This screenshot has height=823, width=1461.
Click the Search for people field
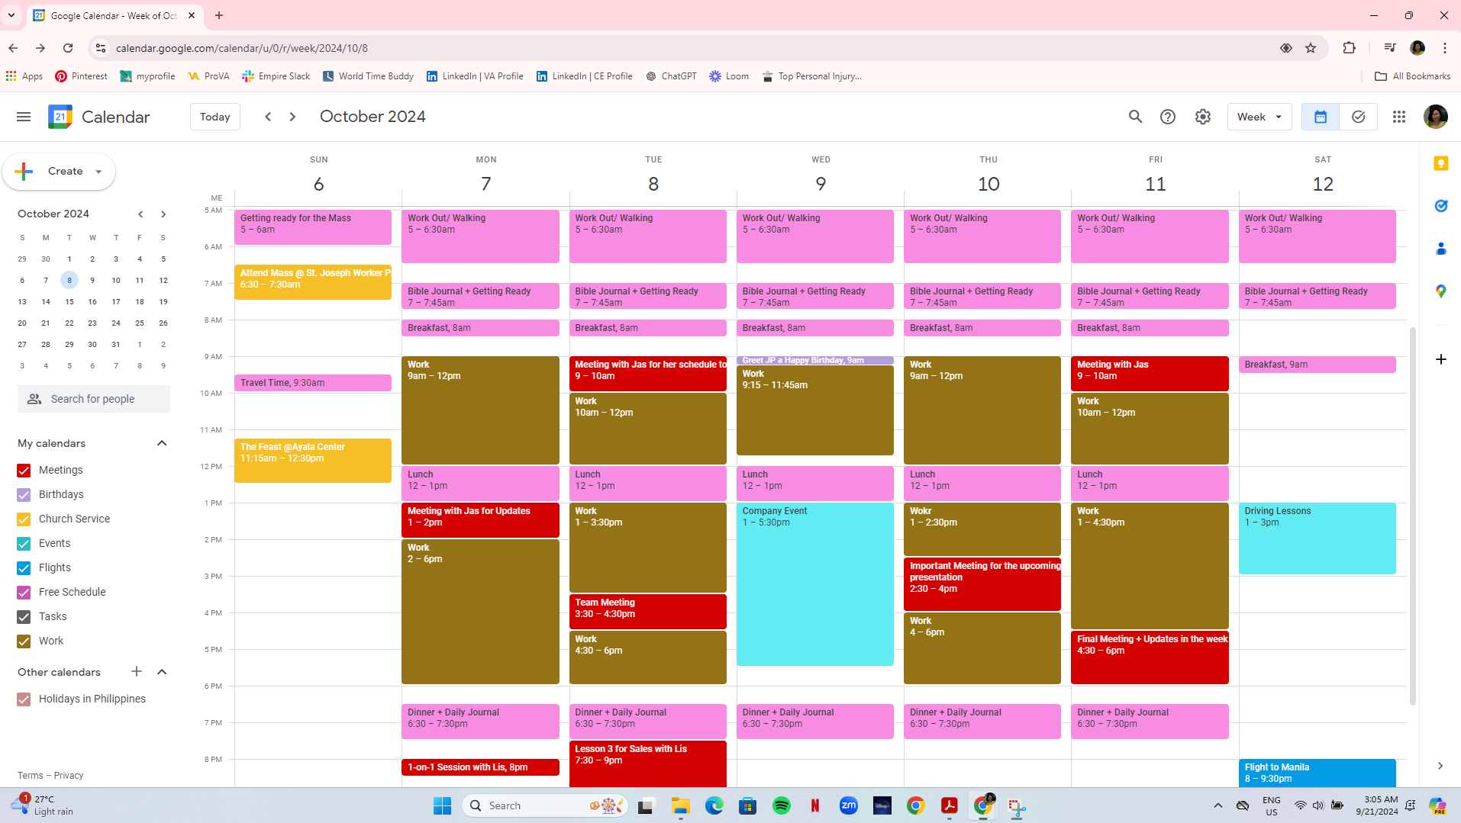tap(94, 399)
